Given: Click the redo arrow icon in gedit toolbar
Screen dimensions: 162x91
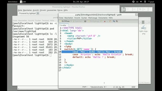Looking at the screenshot, I should [101, 21].
